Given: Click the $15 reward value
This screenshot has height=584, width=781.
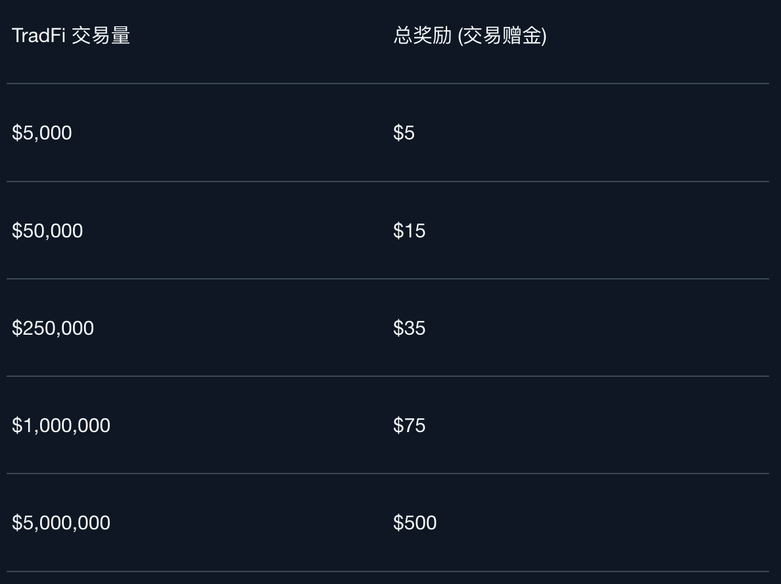Looking at the screenshot, I should tap(409, 231).
